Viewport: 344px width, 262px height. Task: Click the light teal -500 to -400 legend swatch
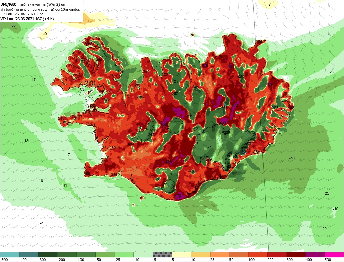pyautogui.click(x=10, y=254)
